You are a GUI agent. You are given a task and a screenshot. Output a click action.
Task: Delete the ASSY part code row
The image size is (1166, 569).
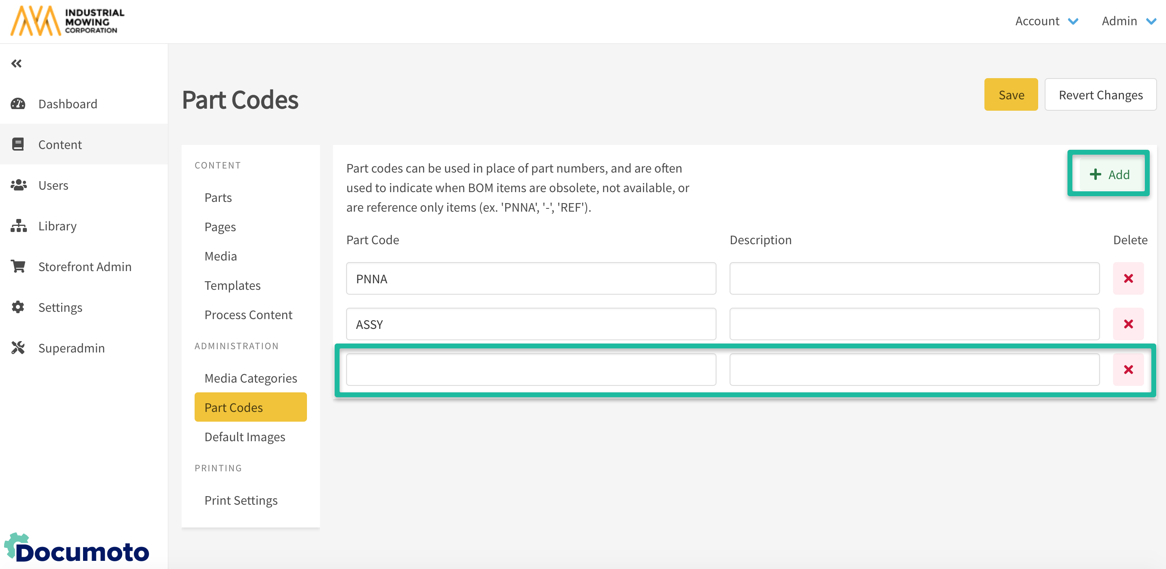(x=1128, y=324)
